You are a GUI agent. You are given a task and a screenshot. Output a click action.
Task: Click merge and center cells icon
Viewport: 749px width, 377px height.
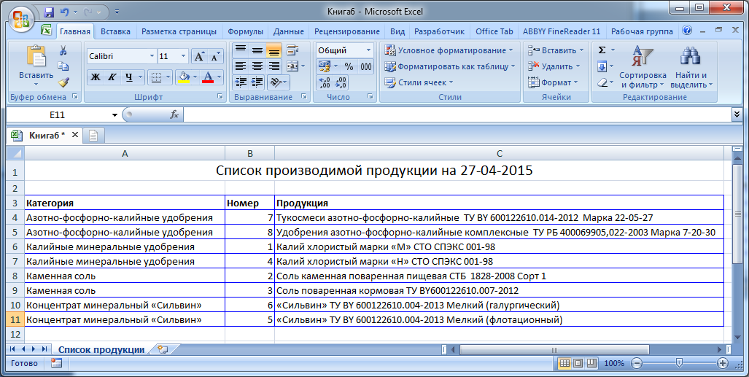coord(292,66)
